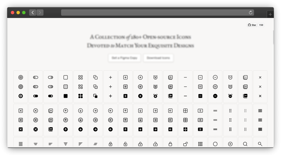The width and height of the screenshot is (281, 155).
Task: Choose the outline target bullseye icon
Action: (21, 77)
